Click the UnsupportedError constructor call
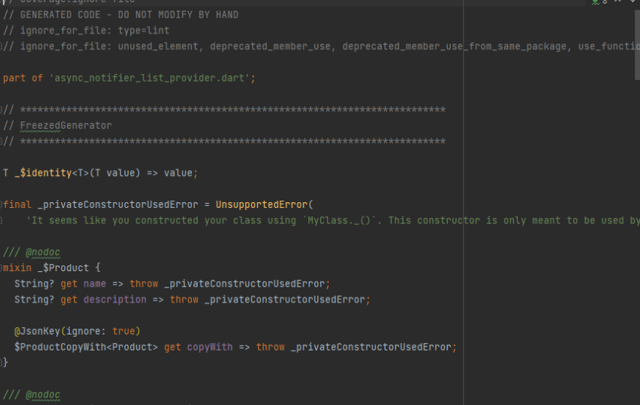The width and height of the screenshot is (640, 405). point(261,204)
